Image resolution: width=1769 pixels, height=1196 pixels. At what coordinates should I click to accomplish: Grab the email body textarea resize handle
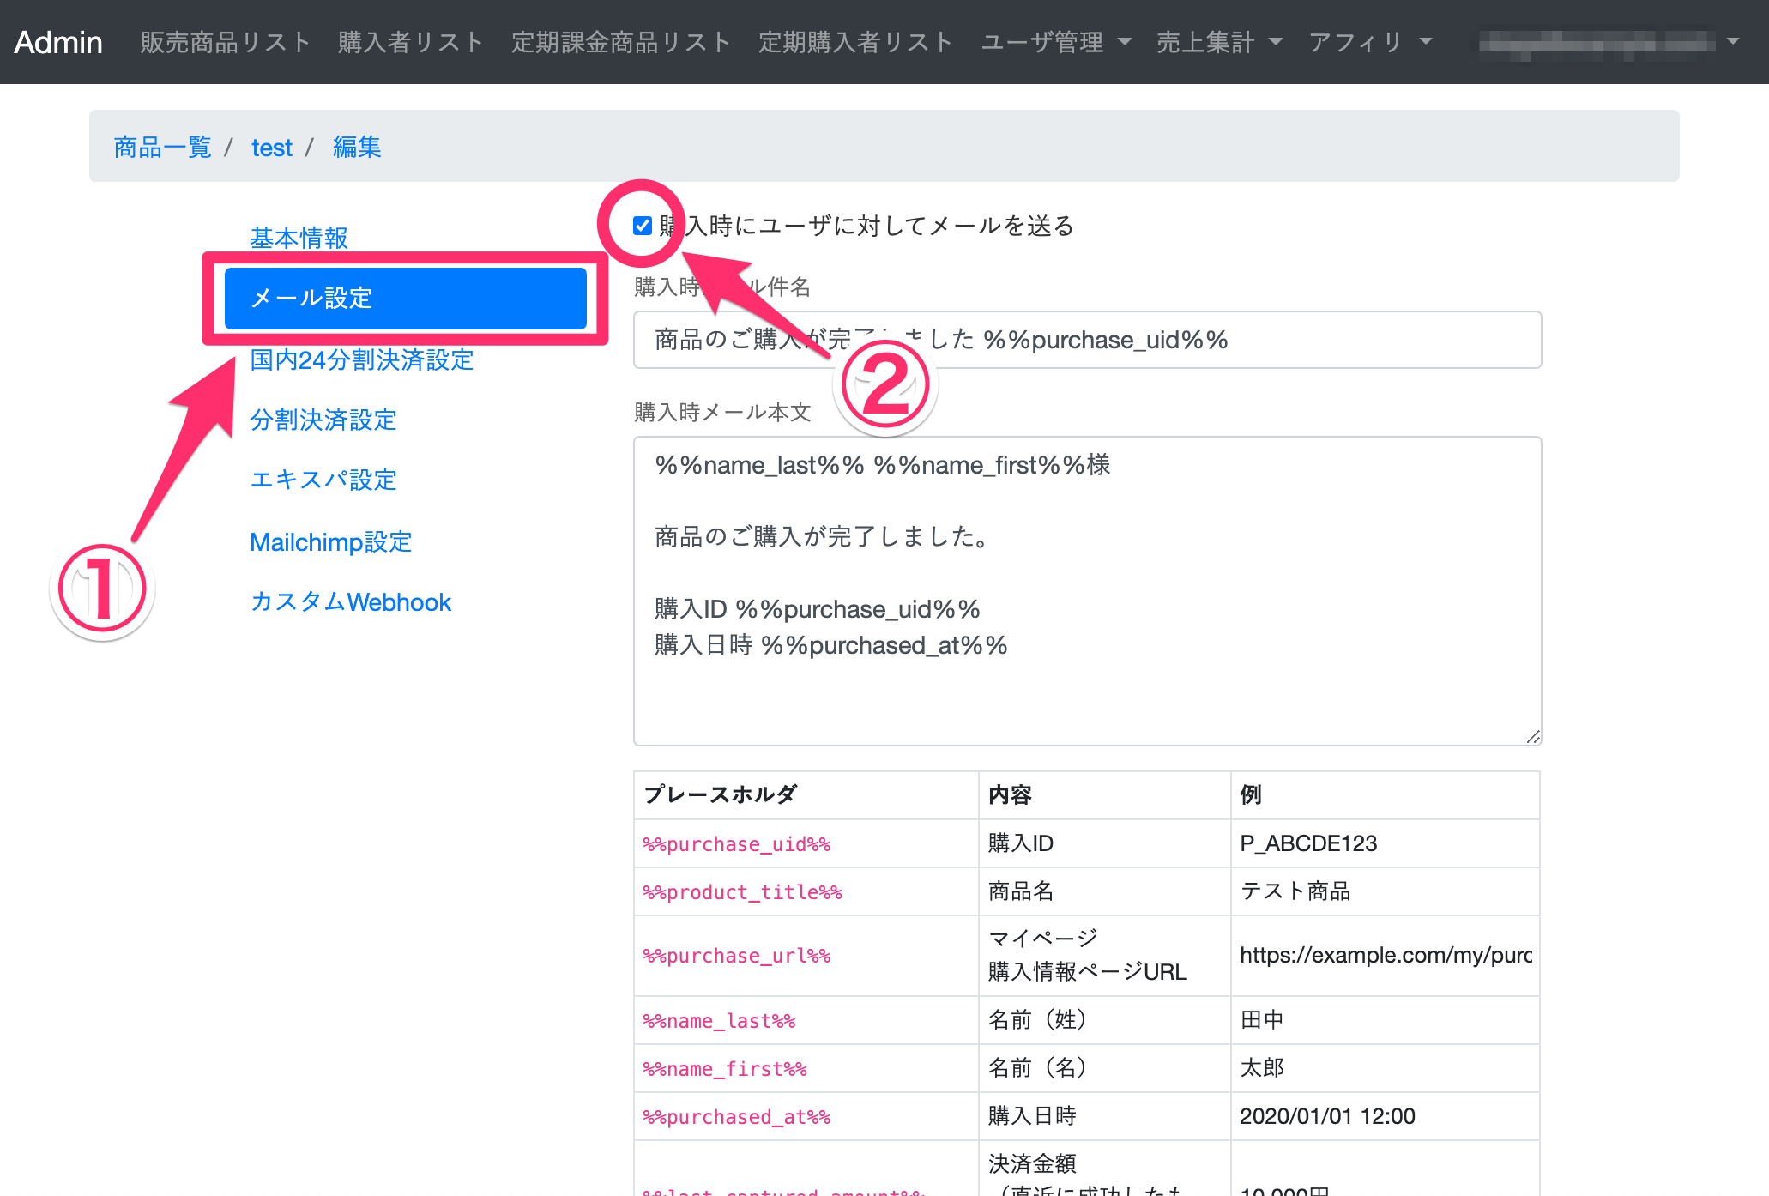(x=1532, y=737)
